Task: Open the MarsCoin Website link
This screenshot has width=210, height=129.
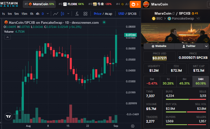Action: point(159,46)
